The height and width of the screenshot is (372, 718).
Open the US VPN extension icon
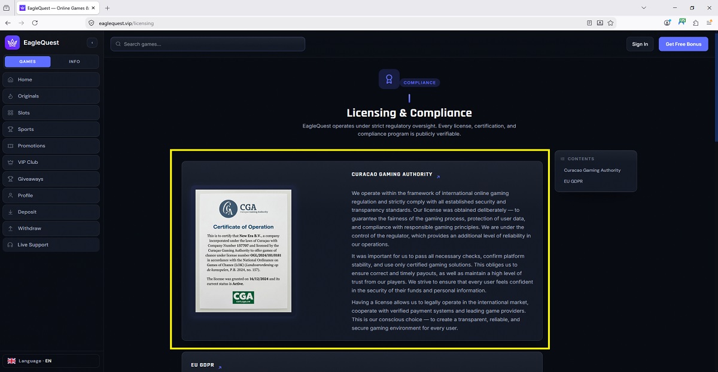pos(682,23)
